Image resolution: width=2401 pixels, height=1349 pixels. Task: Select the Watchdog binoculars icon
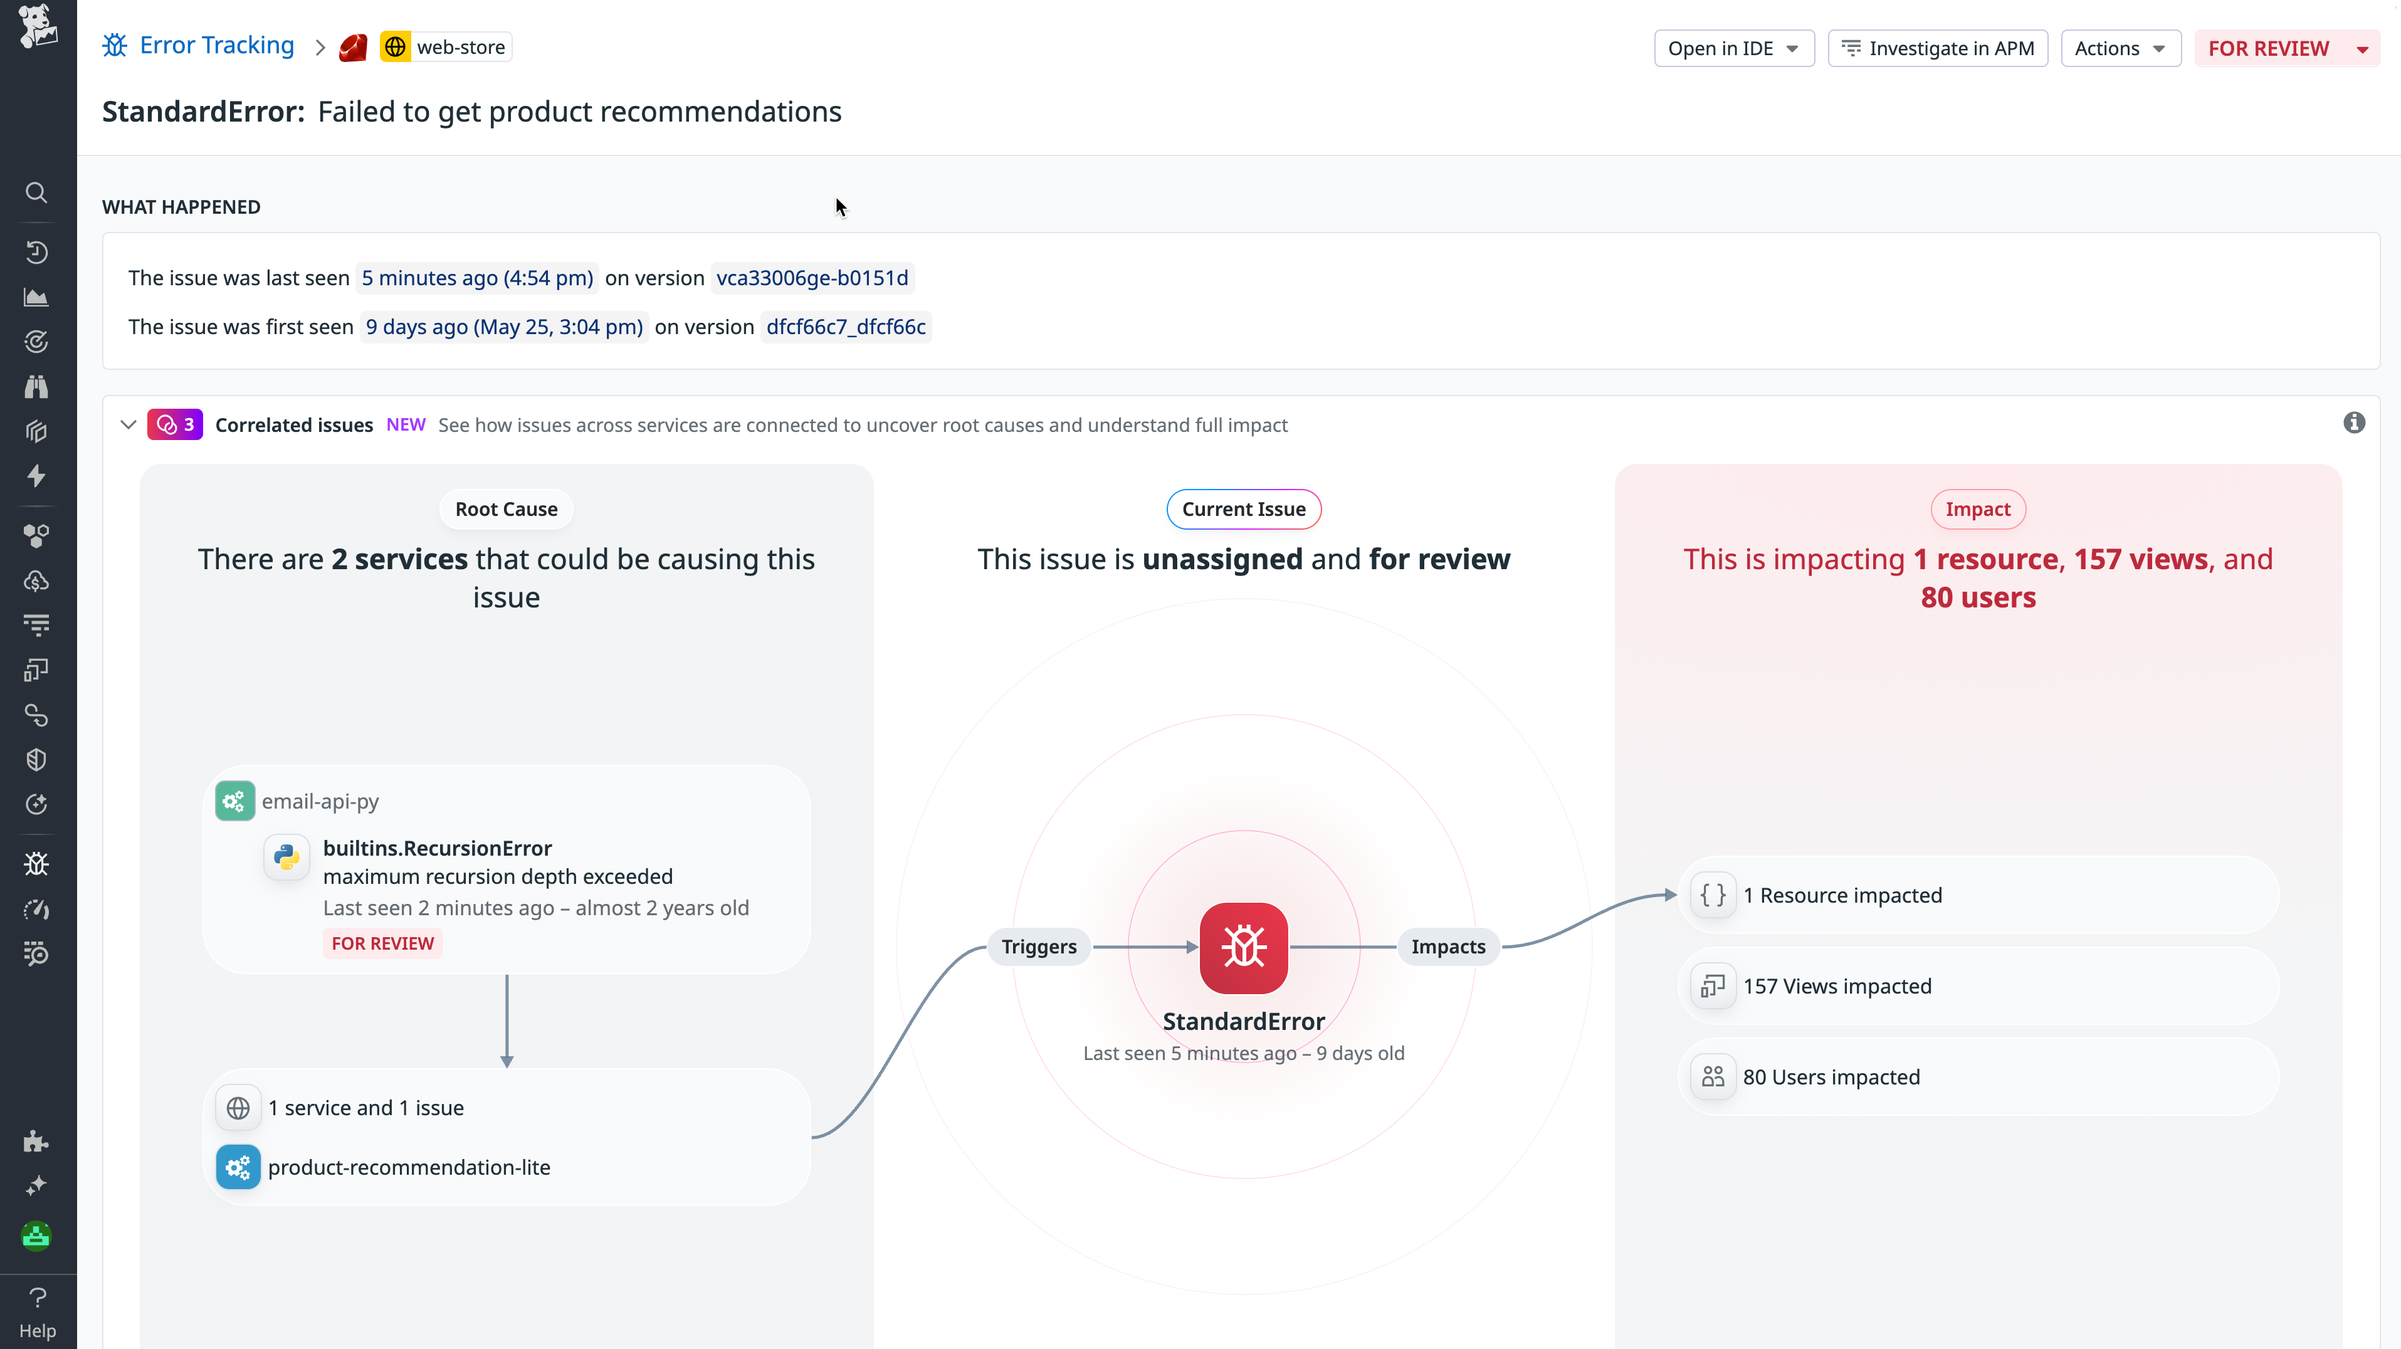(37, 387)
